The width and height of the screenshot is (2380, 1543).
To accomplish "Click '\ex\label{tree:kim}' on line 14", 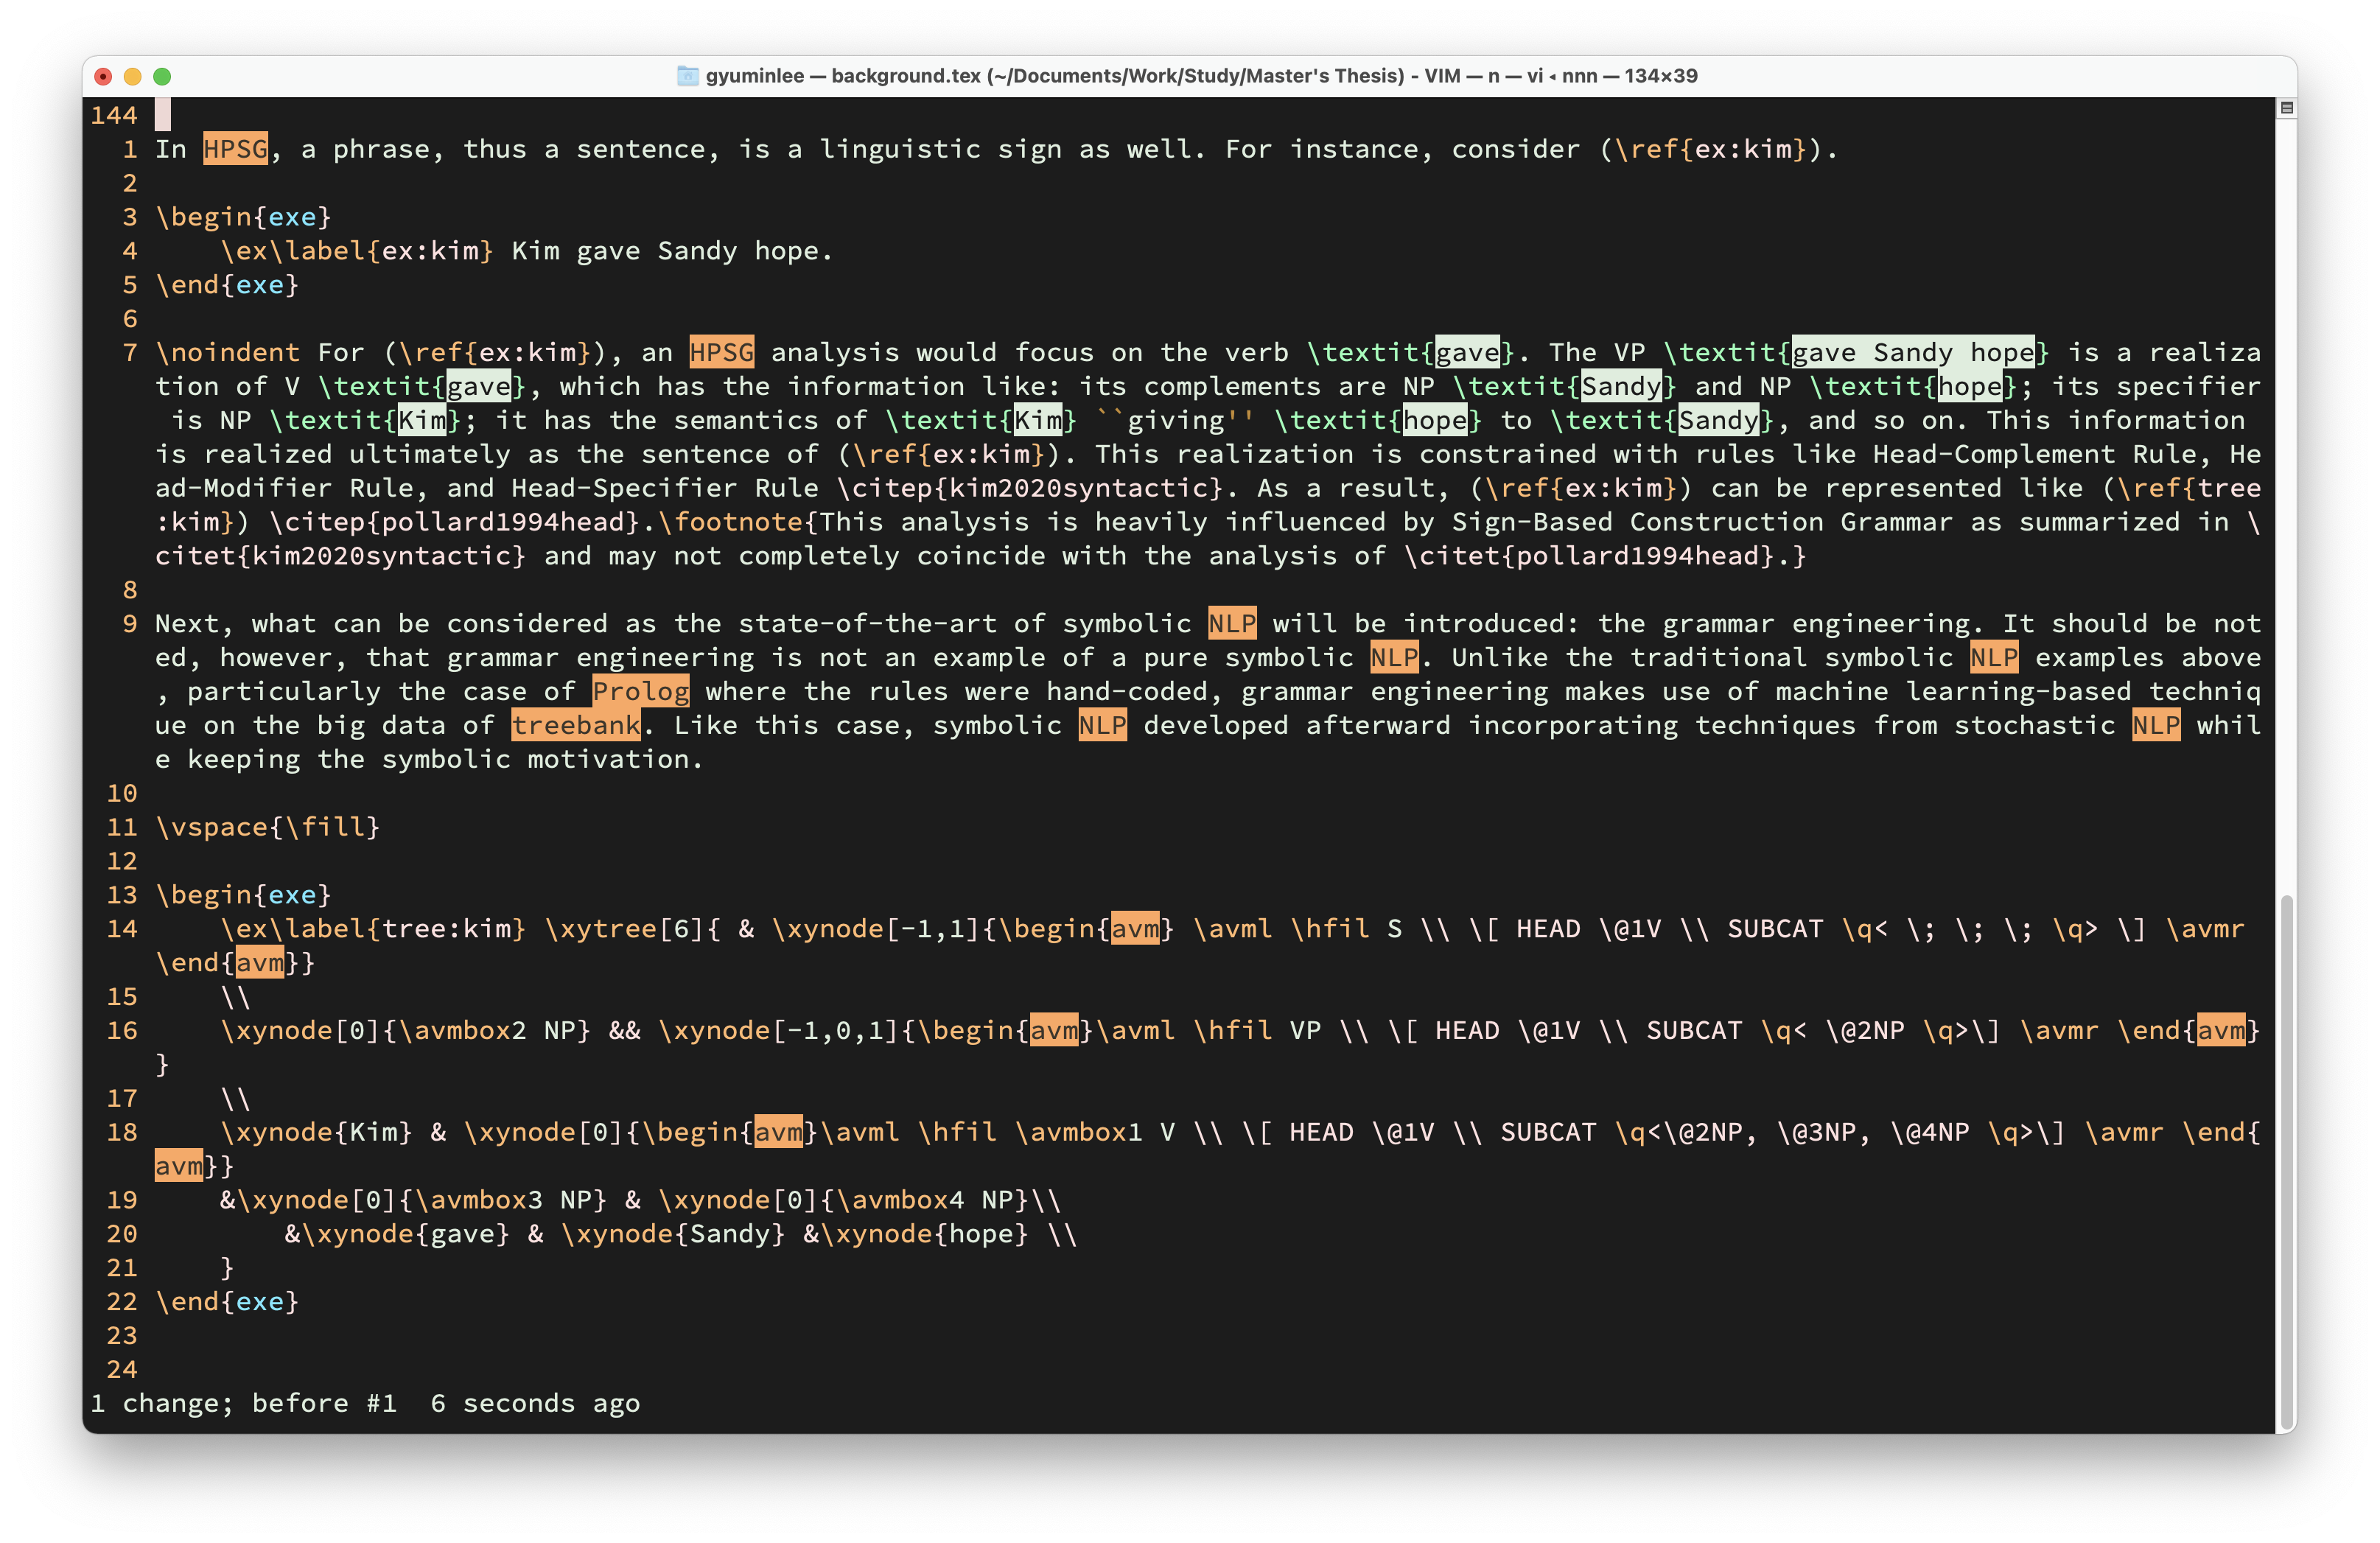I will coord(373,929).
